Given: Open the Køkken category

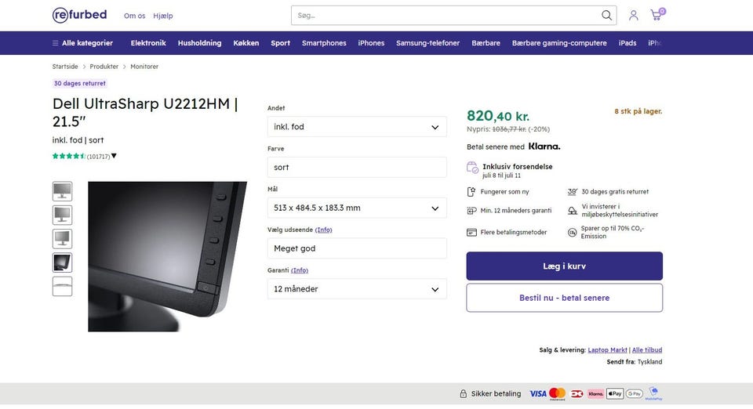Looking at the screenshot, I should tap(246, 43).
